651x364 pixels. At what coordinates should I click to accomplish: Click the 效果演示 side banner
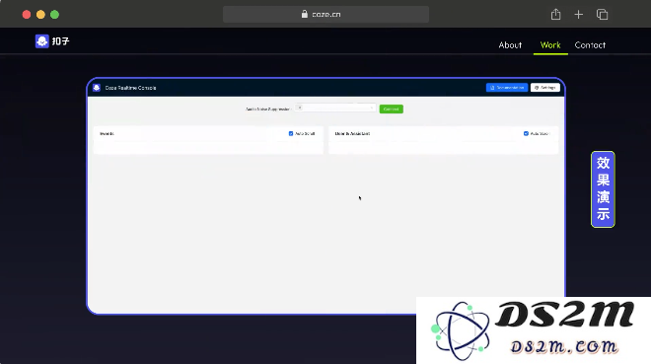click(x=603, y=189)
